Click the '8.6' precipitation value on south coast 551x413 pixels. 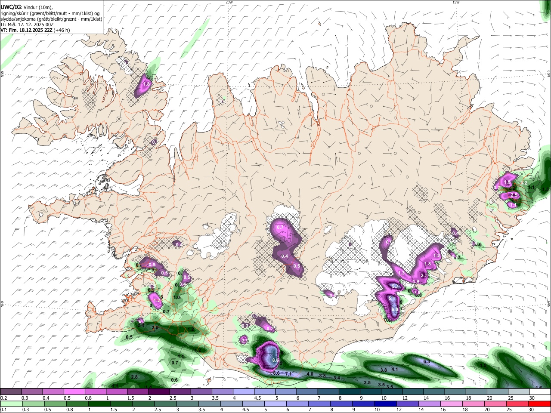pyautogui.click(x=276, y=361)
